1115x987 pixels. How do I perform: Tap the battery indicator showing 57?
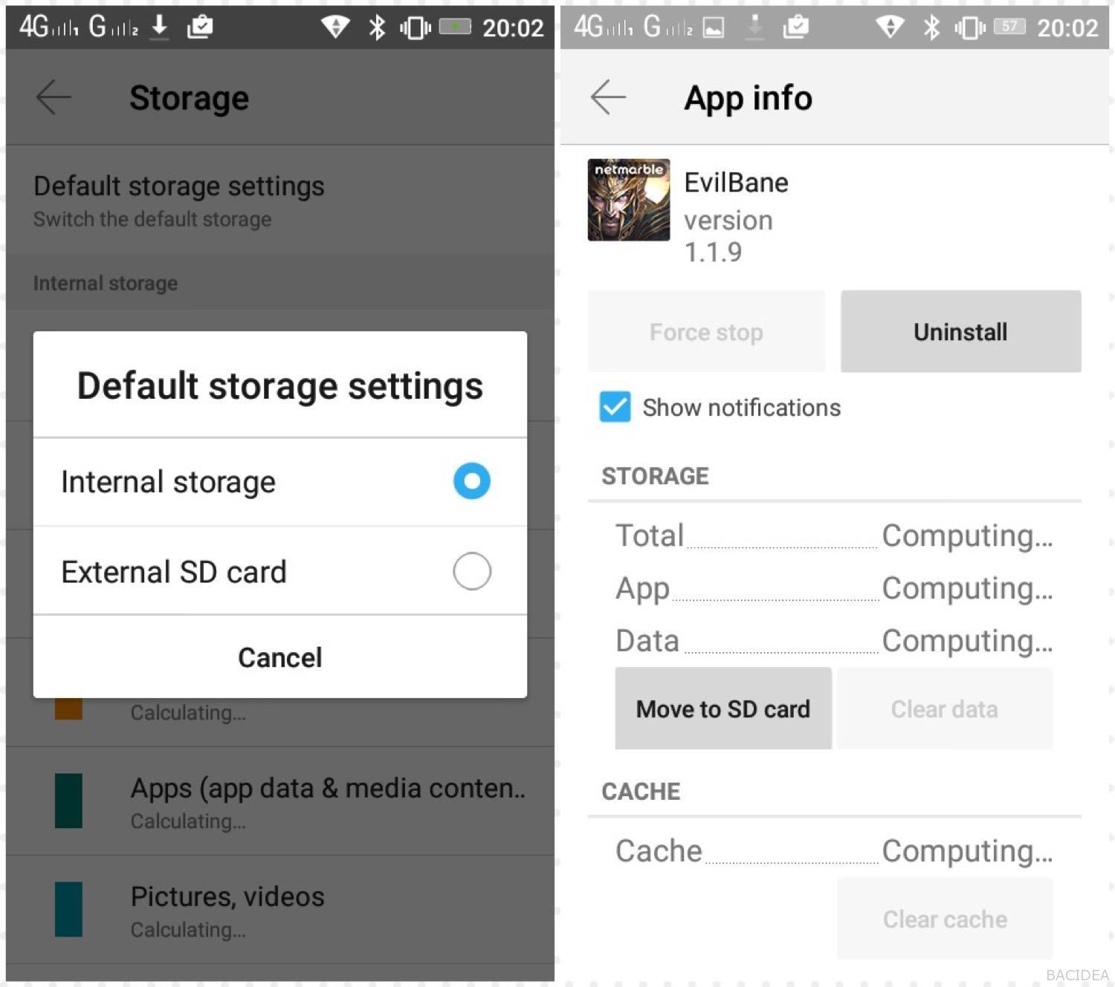[x=1009, y=27]
